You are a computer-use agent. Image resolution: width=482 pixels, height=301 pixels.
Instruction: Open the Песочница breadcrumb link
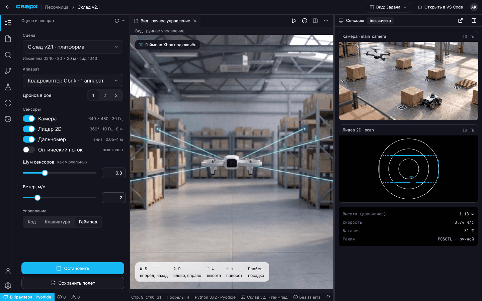(x=57, y=7)
